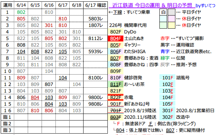Select the 301F legend cell
This screenshot has height=135, width=218.
167,110
